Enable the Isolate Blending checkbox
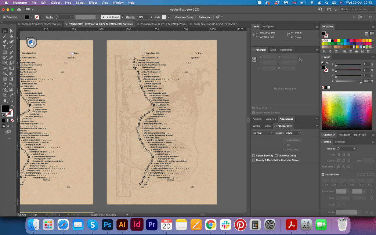The image size is (376, 235). point(254,156)
